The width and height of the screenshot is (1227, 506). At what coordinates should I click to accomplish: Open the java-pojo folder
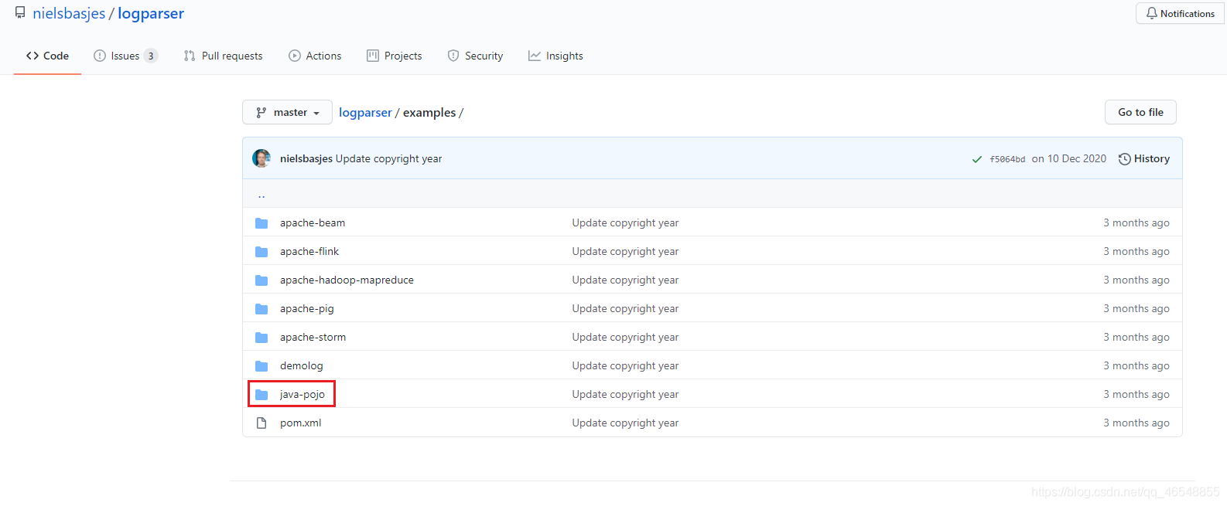pos(302,394)
